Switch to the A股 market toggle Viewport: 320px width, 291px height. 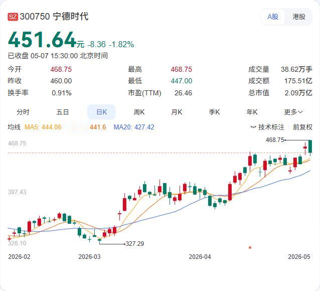point(273,17)
